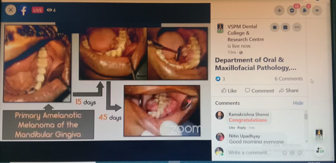Open Nitin Upadhyay's profile picture
The image size is (336, 163).
coord(220,137)
